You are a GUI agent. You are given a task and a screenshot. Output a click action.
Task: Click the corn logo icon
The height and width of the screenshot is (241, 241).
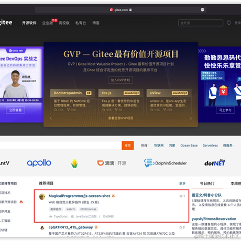click(x=74, y=163)
